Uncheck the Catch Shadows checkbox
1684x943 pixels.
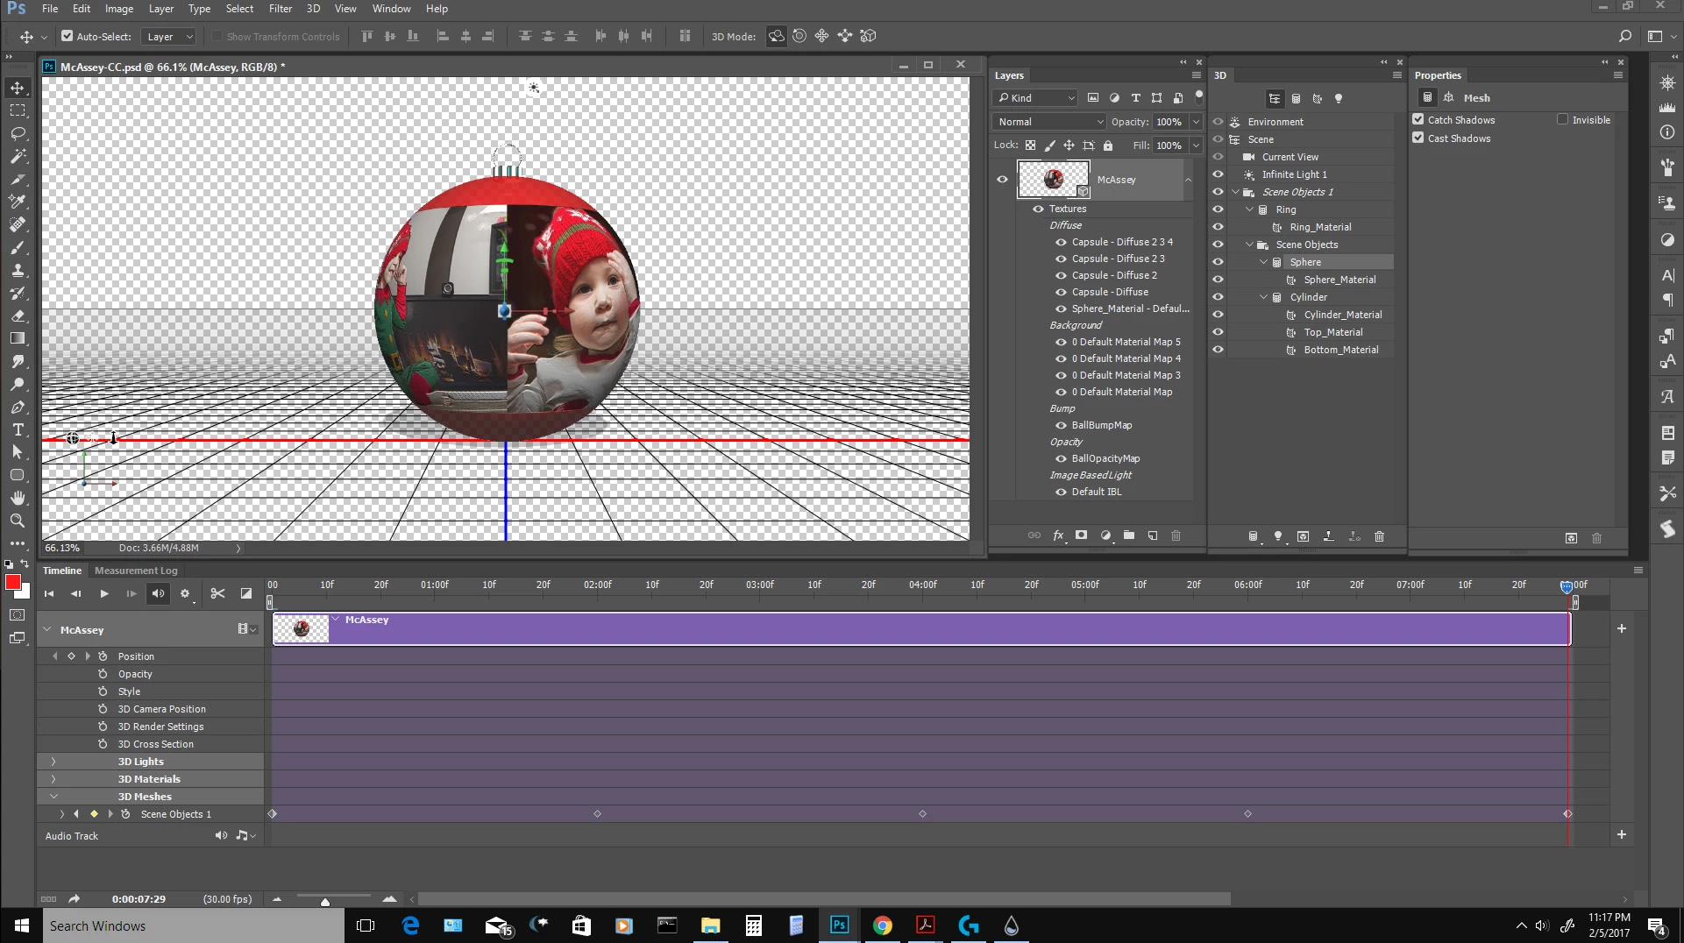[x=1418, y=120]
